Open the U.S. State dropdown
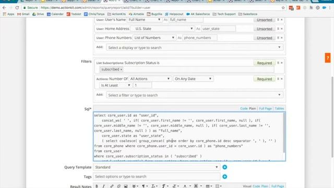This screenshot has height=188, width=334. coord(162,29)
